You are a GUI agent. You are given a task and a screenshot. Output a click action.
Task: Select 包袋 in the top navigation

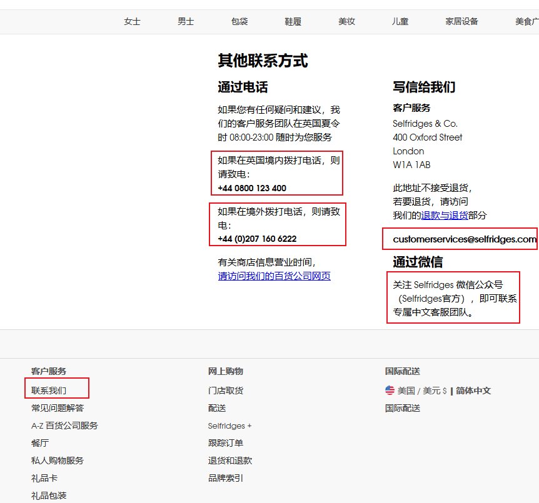coord(239,22)
